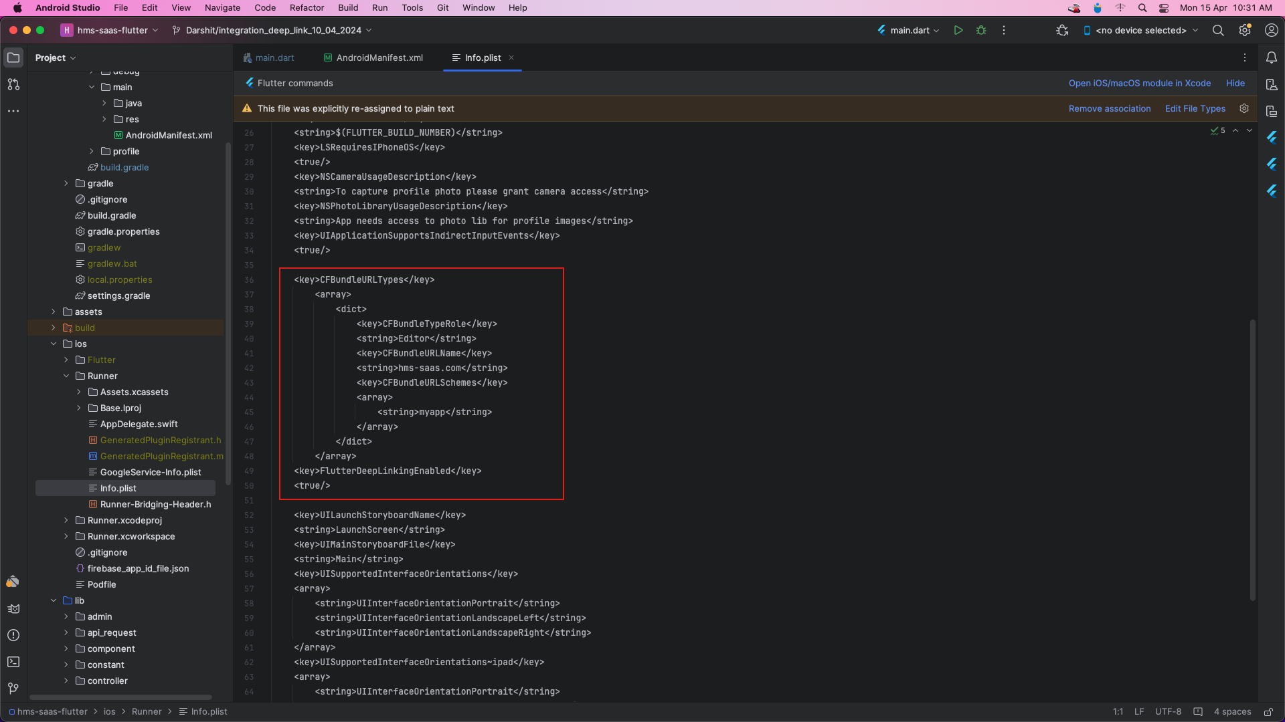Click Open iOS/macOS module in Xcode
Screen dimensions: 1285x722
[x=1139, y=83]
